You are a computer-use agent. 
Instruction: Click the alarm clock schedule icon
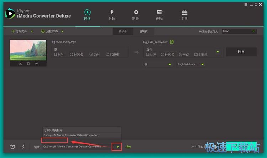(12, 147)
